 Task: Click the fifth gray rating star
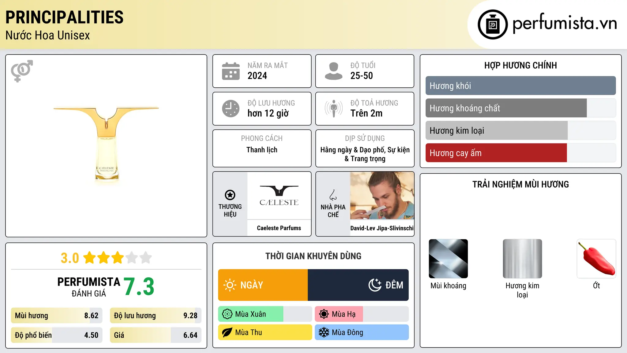[146, 258]
